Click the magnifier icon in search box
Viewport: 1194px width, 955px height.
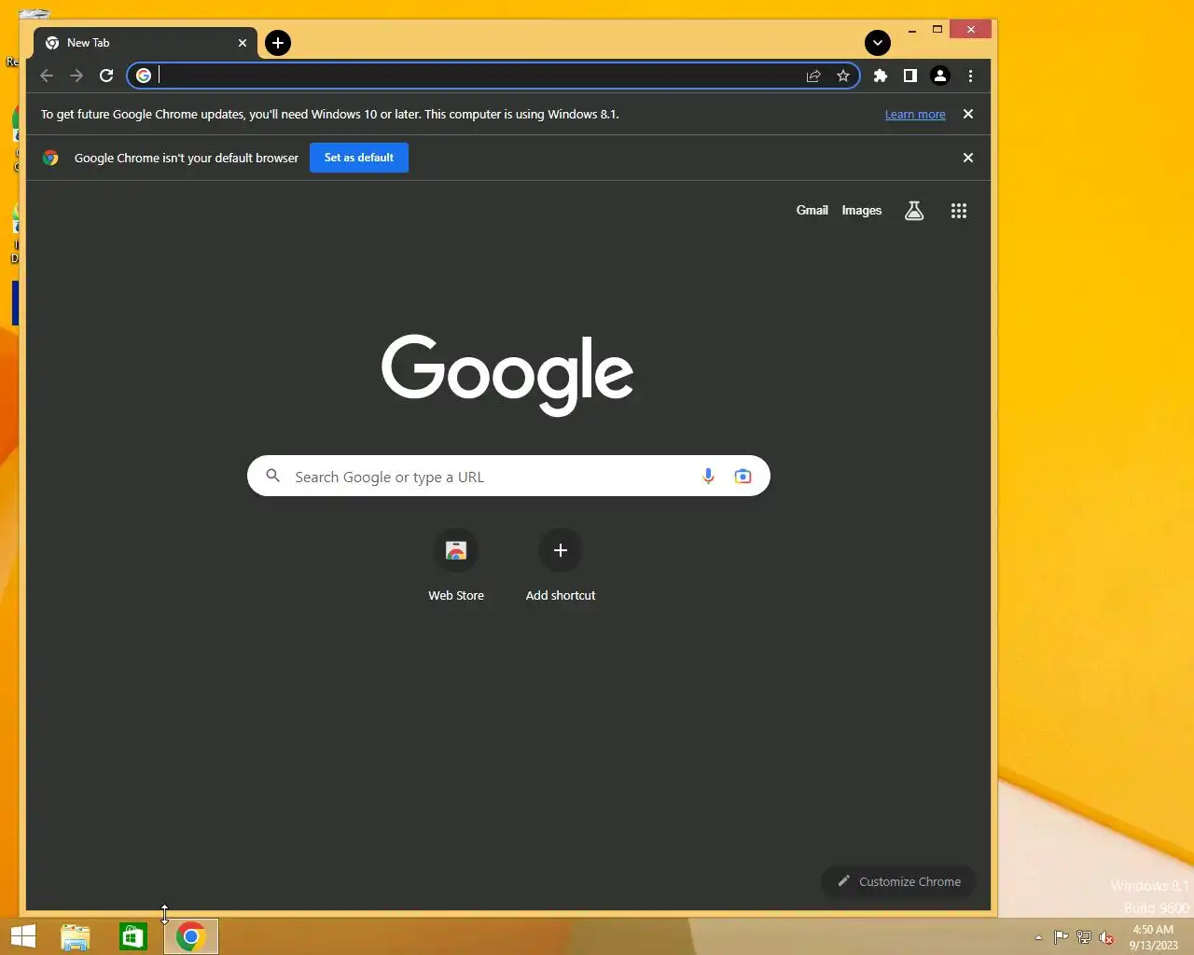(x=273, y=476)
